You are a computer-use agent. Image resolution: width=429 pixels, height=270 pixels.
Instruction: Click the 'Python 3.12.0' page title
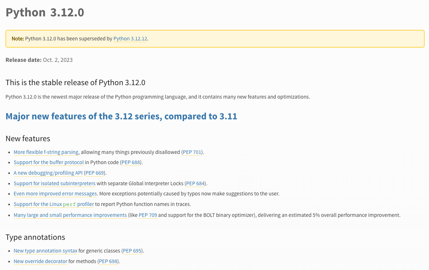(45, 12)
